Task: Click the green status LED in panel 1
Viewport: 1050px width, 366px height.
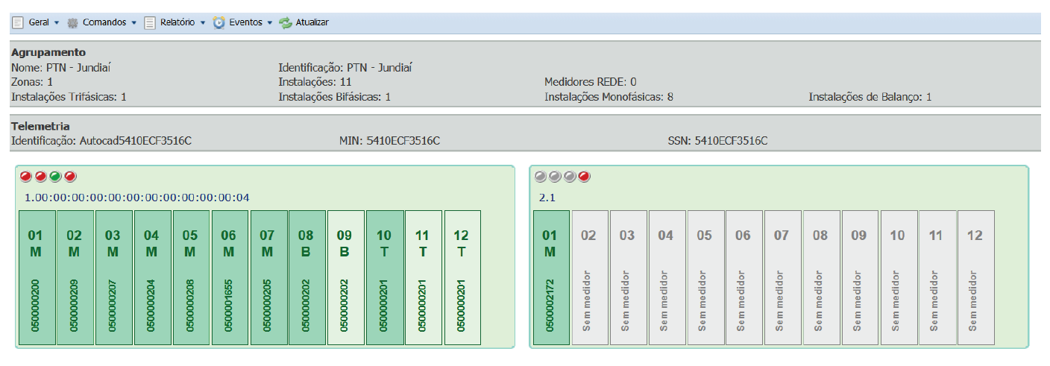Action: [x=55, y=177]
